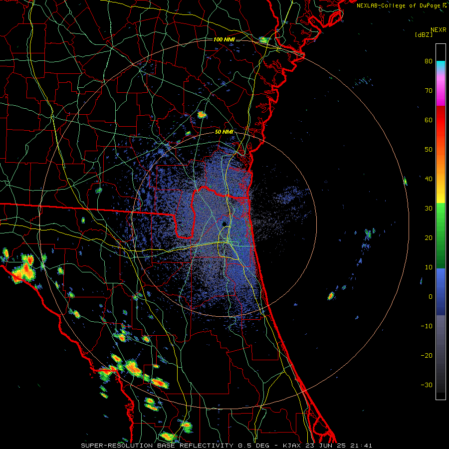Select the 80 value on the dBZ scale

[x=429, y=61]
